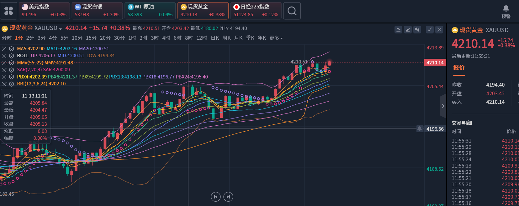Click the 4196.56 price alert bell marker

(x=420, y=128)
